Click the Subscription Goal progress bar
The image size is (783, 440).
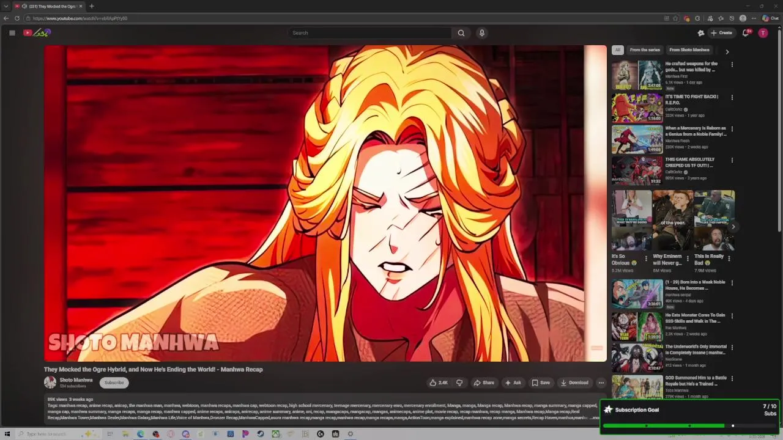click(x=689, y=425)
